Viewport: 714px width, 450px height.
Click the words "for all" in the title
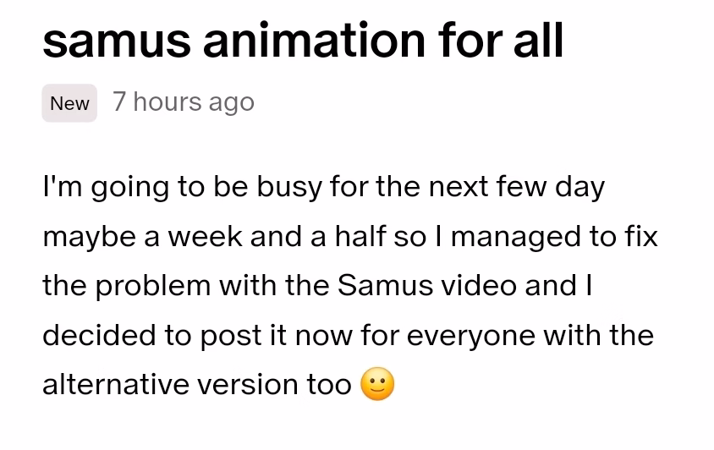click(x=501, y=40)
